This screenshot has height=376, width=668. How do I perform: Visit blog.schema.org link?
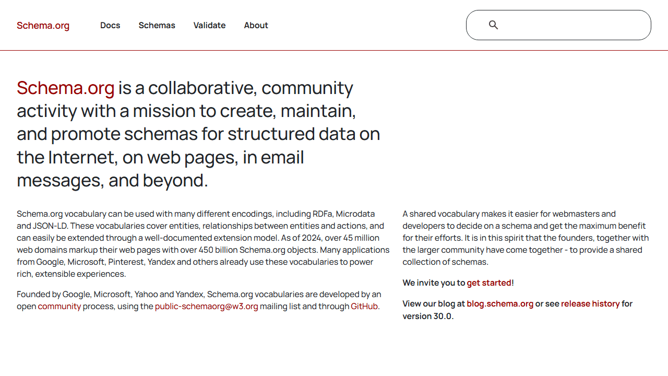click(500, 303)
